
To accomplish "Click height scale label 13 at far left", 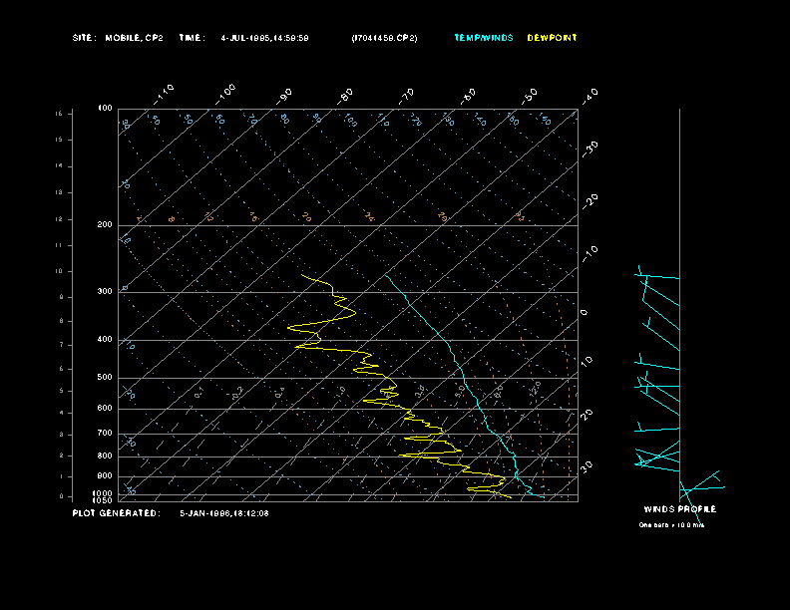I will click(59, 192).
